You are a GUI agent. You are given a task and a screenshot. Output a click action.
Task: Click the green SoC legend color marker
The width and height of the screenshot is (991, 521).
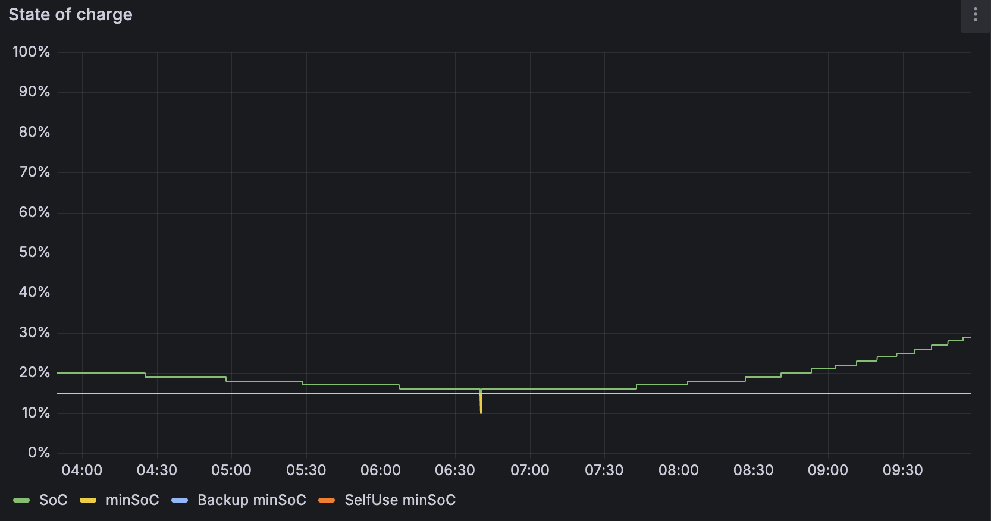(21, 500)
